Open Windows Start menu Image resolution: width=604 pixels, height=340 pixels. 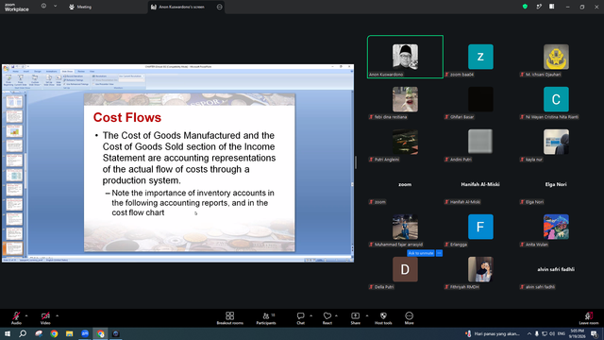[8, 333]
